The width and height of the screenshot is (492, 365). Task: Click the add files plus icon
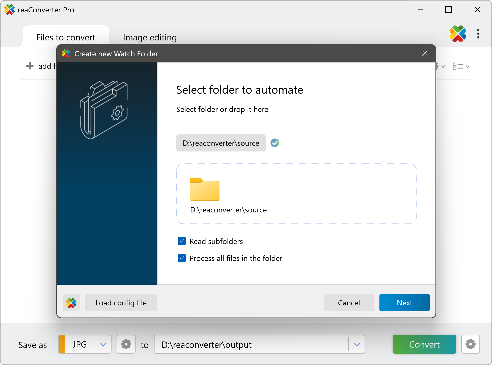(30, 66)
